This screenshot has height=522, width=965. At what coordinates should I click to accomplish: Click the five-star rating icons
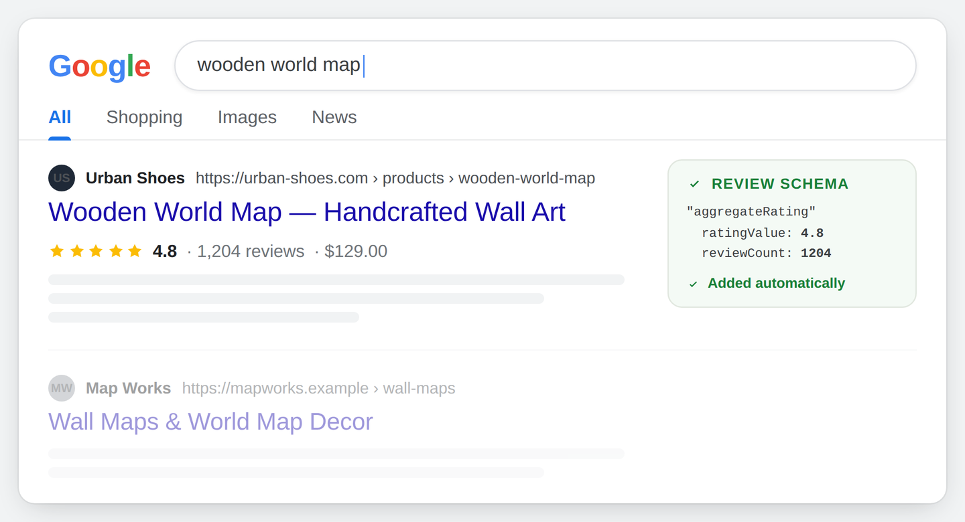tap(96, 251)
